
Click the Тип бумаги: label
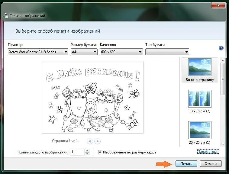[x=155, y=45]
